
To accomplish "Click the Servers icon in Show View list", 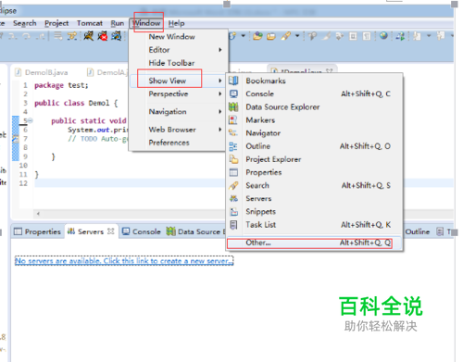I will [233, 198].
